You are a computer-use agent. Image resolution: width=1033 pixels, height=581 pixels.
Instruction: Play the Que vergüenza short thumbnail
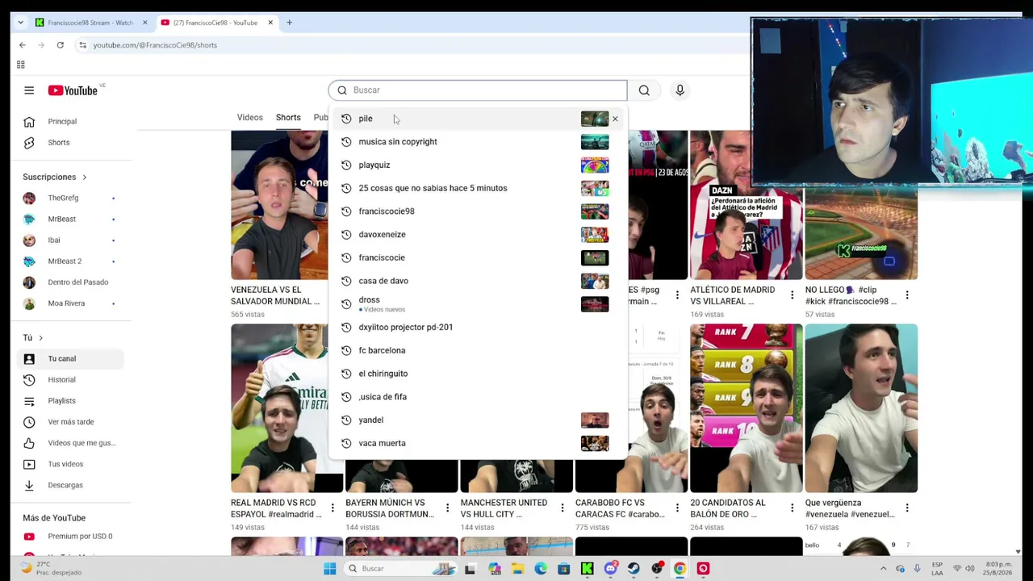click(x=861, y=408)
